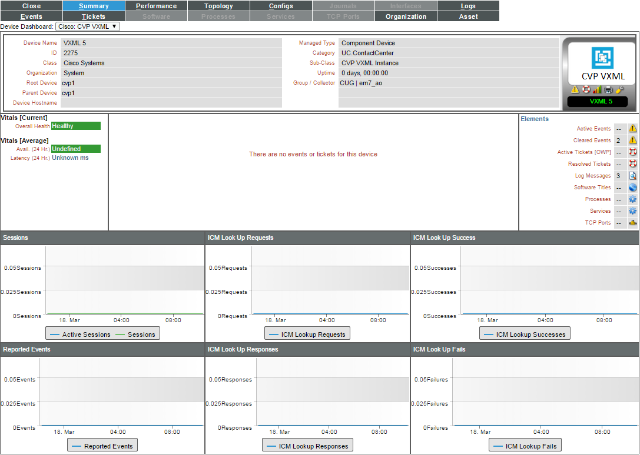
Task: Click the device ID value 2275
Action: [x=171, y=53]
